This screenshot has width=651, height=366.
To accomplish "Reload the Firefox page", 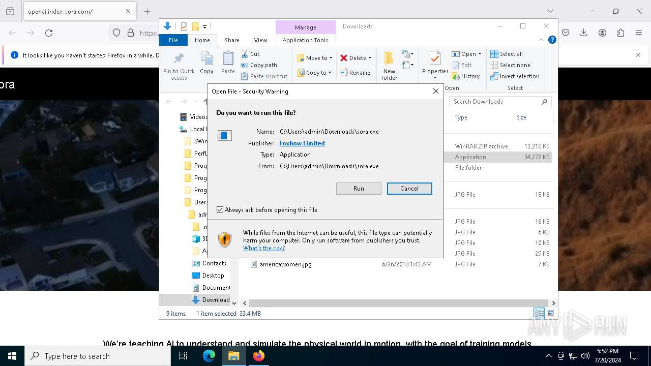I will pos(49,33).
